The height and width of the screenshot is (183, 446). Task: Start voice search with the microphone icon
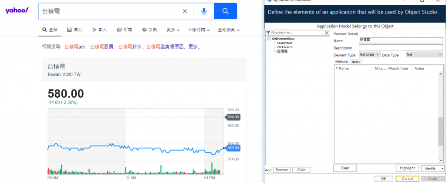[204, 11]
